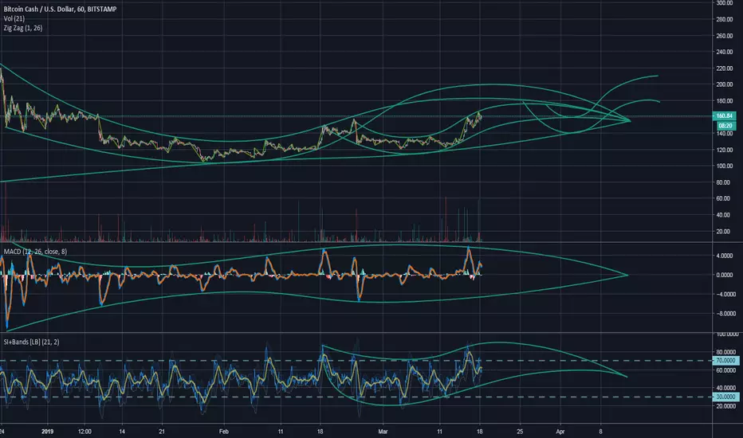Click the 220.00 price axis label
743x438 pixels.
[x=725, y=68]
